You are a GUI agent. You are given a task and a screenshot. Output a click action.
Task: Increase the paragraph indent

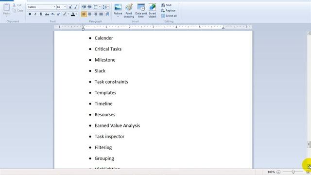[x=89, y=7]
